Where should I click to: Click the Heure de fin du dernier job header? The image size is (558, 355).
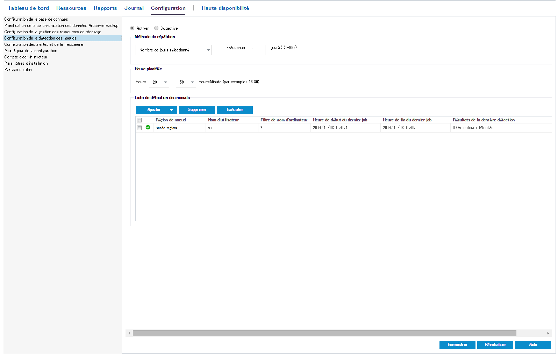[x=415, y=120]
